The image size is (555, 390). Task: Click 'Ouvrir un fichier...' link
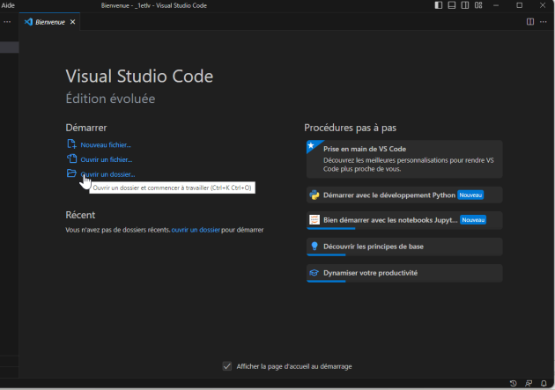[x=106, y=159]
